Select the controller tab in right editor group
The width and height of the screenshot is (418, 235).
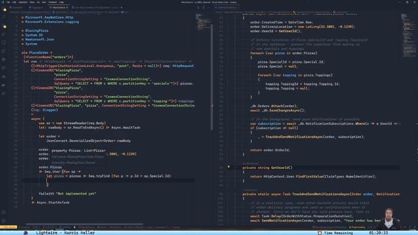point(227,7)
